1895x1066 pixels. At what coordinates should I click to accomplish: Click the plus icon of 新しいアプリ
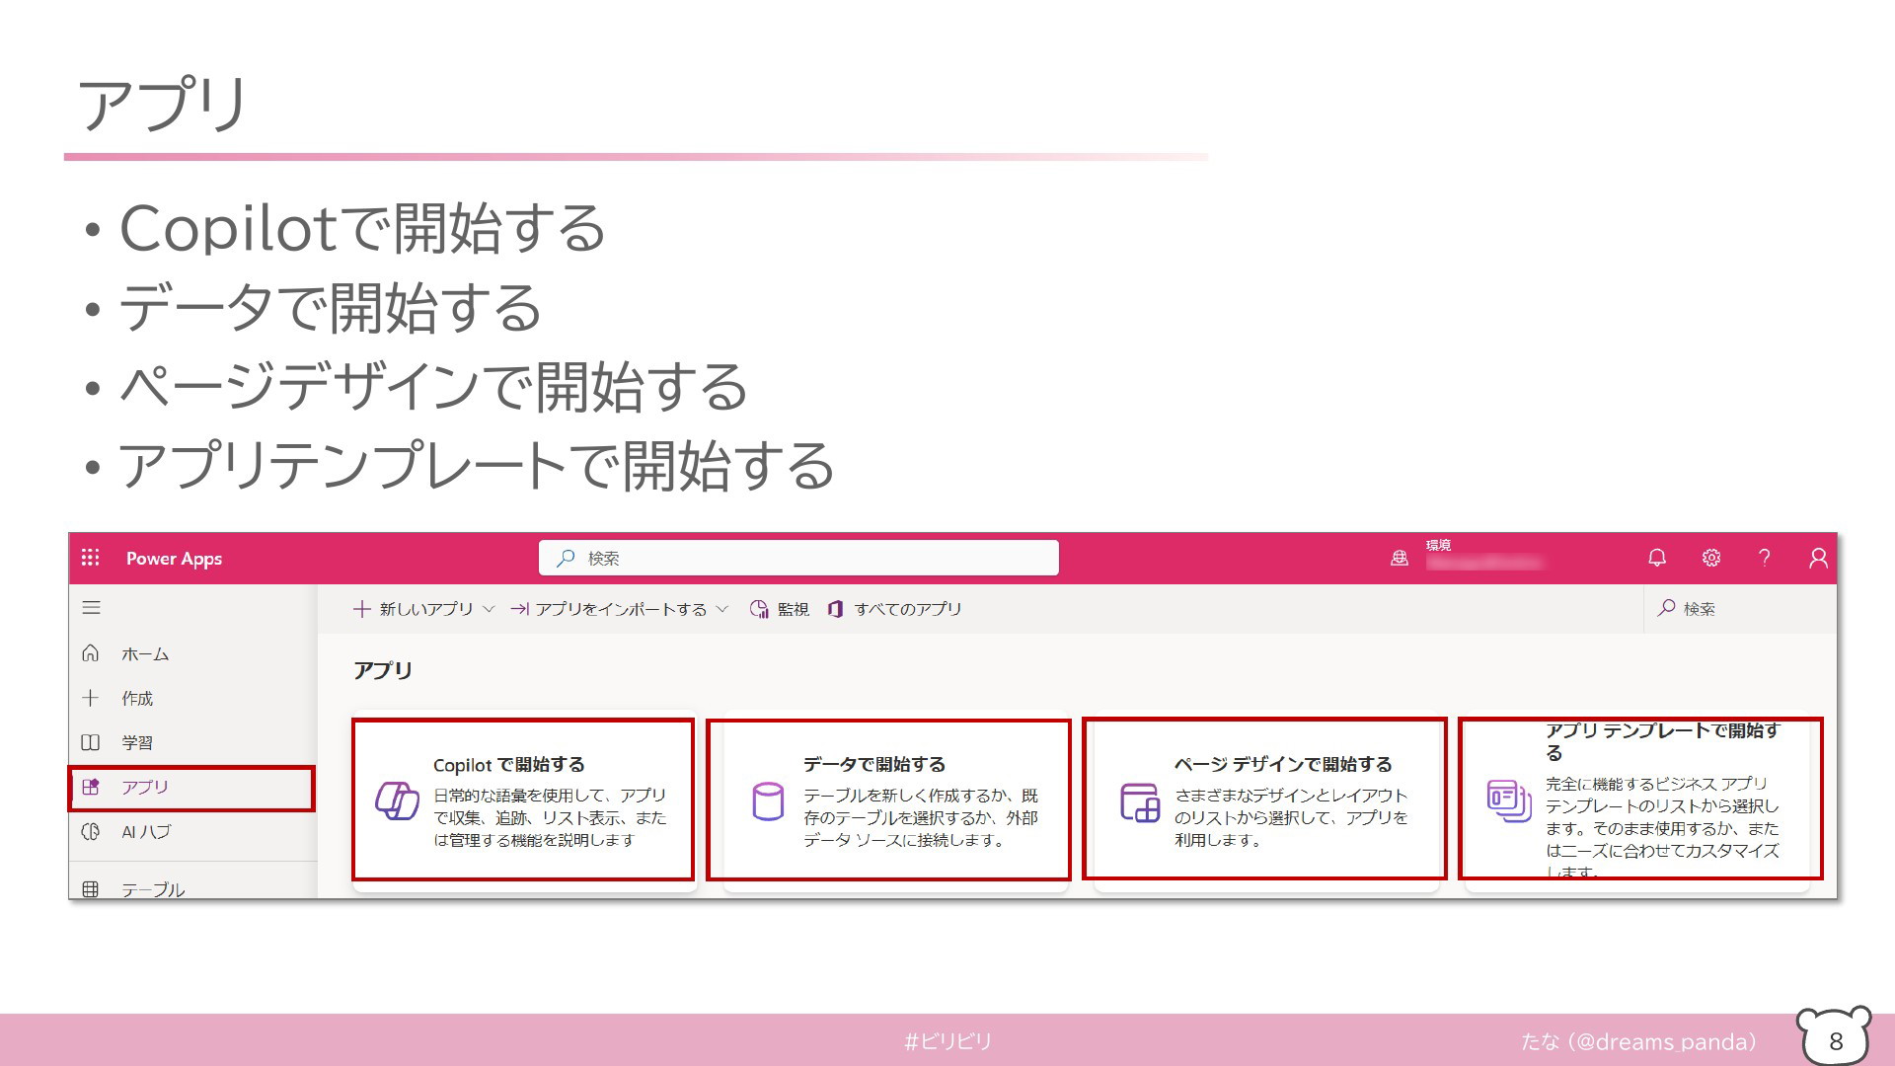click(362, 609)
